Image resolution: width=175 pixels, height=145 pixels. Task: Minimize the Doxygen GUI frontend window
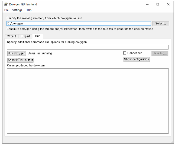[147, 4]
